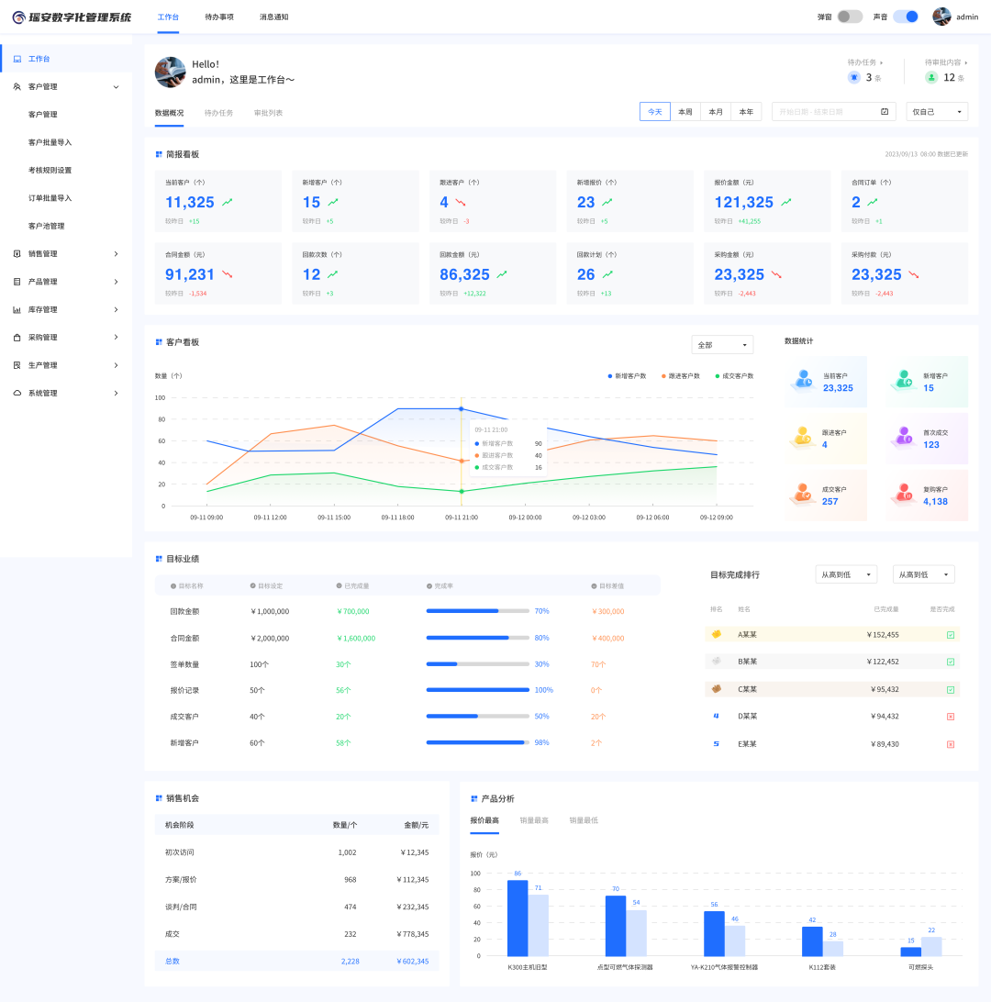
Task: Click the date range input field
Action: (x=824, y=112)
